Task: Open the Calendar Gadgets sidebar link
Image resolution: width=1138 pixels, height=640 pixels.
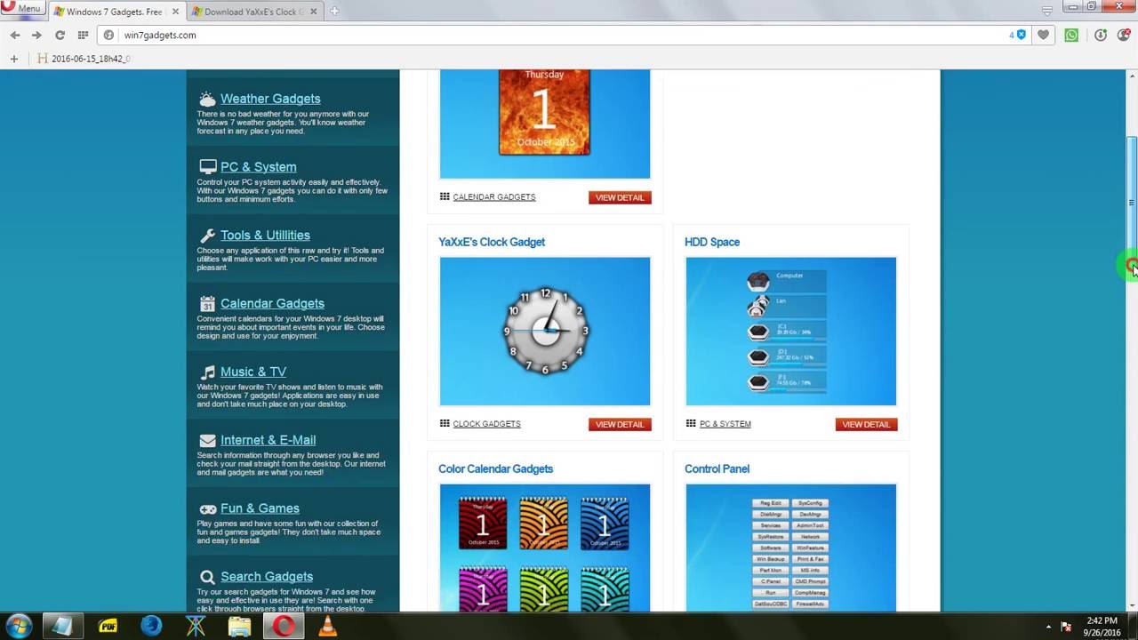Action: [272, 304]
